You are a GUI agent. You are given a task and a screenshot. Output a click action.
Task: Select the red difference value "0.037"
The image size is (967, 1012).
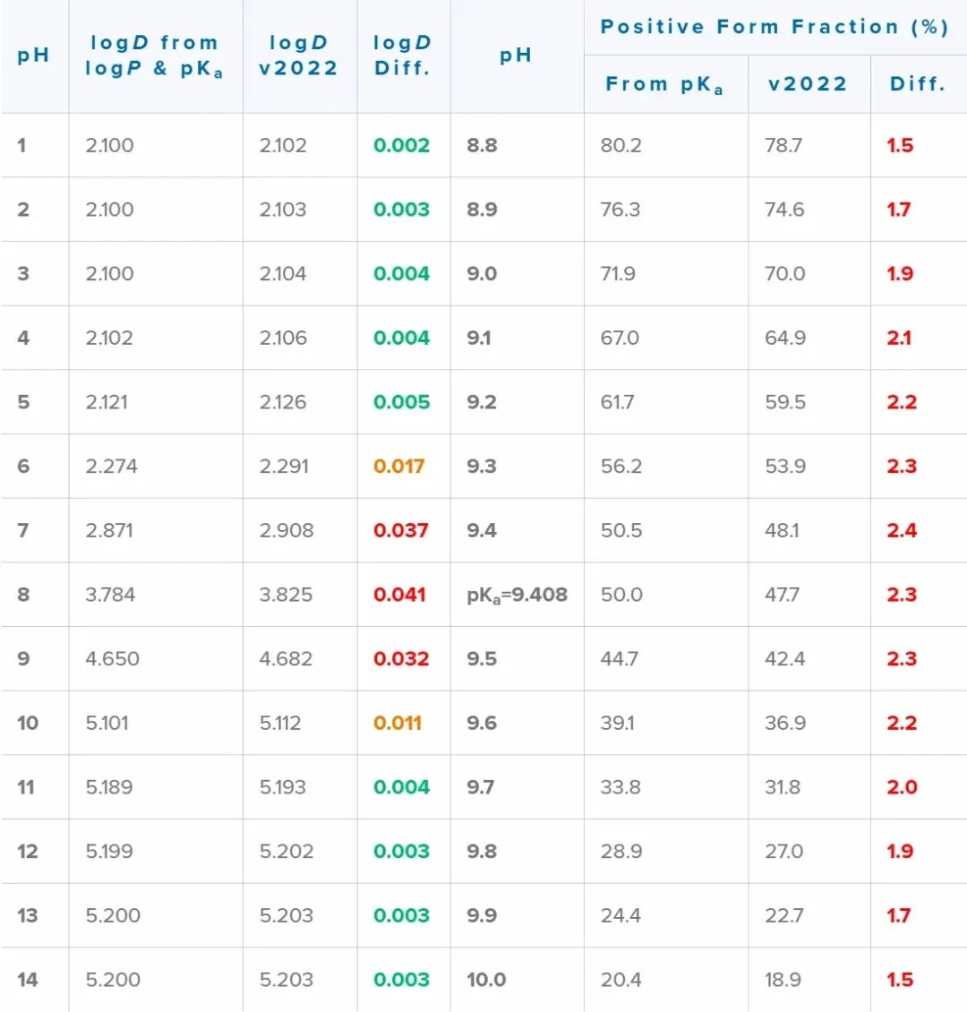(x=400, y=530)
